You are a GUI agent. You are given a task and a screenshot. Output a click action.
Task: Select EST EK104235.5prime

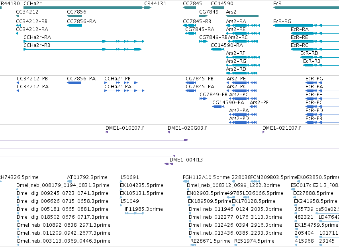121,189
